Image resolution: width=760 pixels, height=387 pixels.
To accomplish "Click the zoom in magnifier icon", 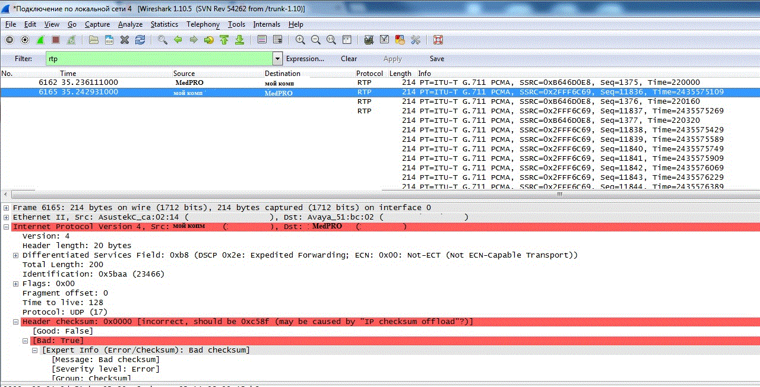I will [300, 40].
